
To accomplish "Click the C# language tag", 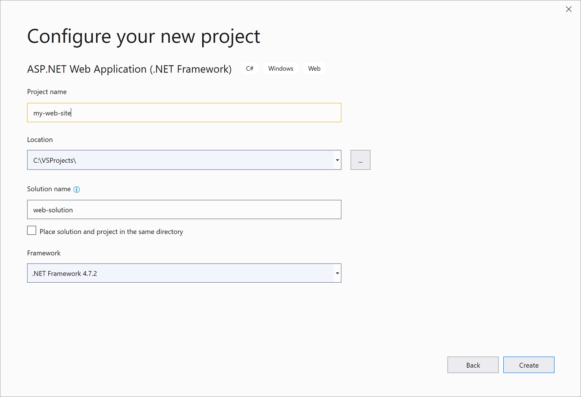I will point(250,69).
